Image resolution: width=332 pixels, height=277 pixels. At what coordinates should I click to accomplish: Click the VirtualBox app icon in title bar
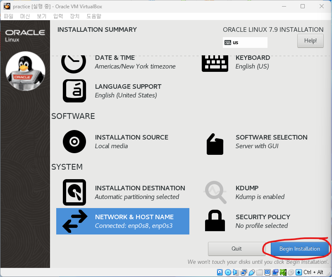pyautogui.click(x=7, y=6)
